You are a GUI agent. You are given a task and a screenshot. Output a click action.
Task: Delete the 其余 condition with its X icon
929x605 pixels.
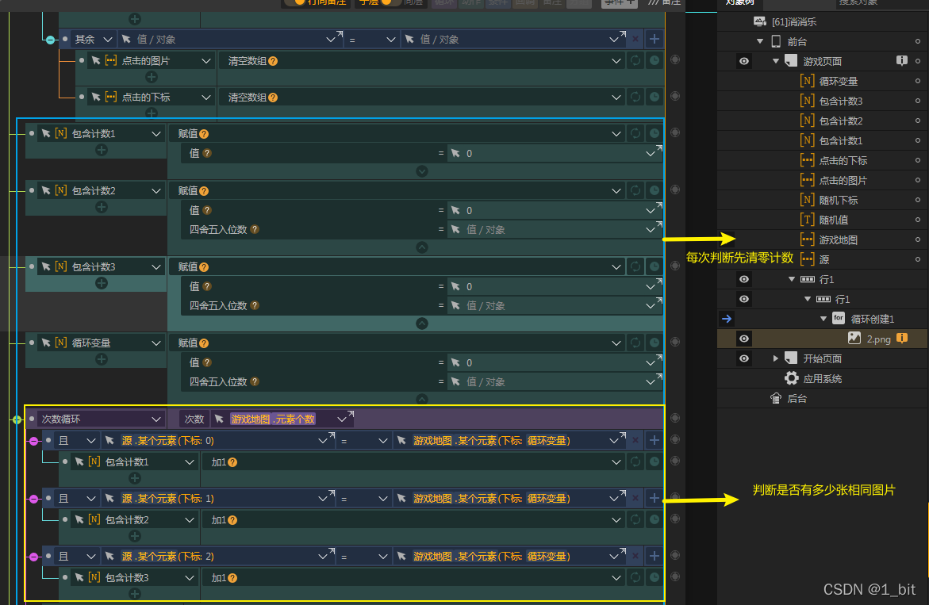pos(635,39)
